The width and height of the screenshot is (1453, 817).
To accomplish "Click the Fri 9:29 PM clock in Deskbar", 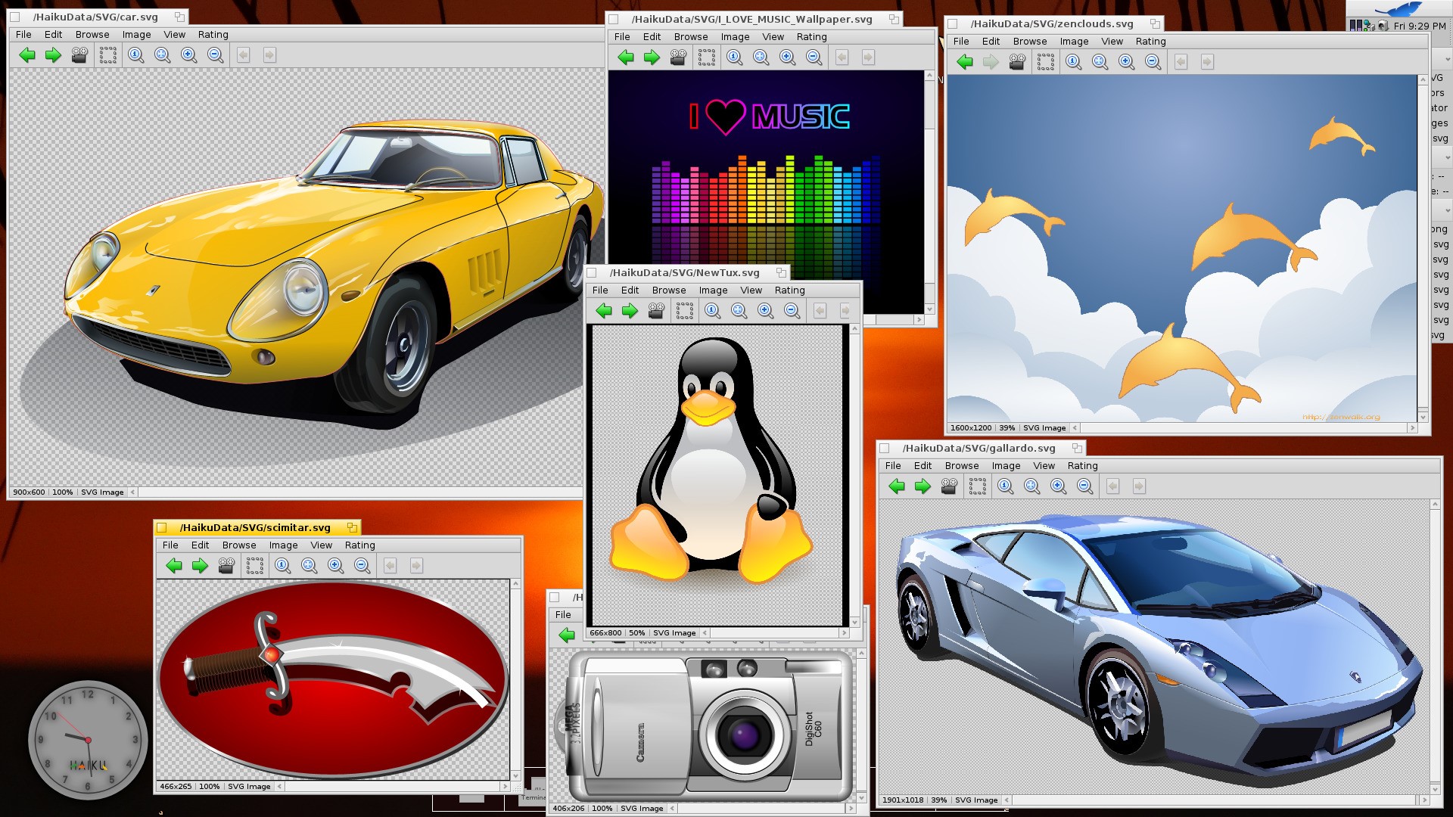I will click(x=1419, y=26).
